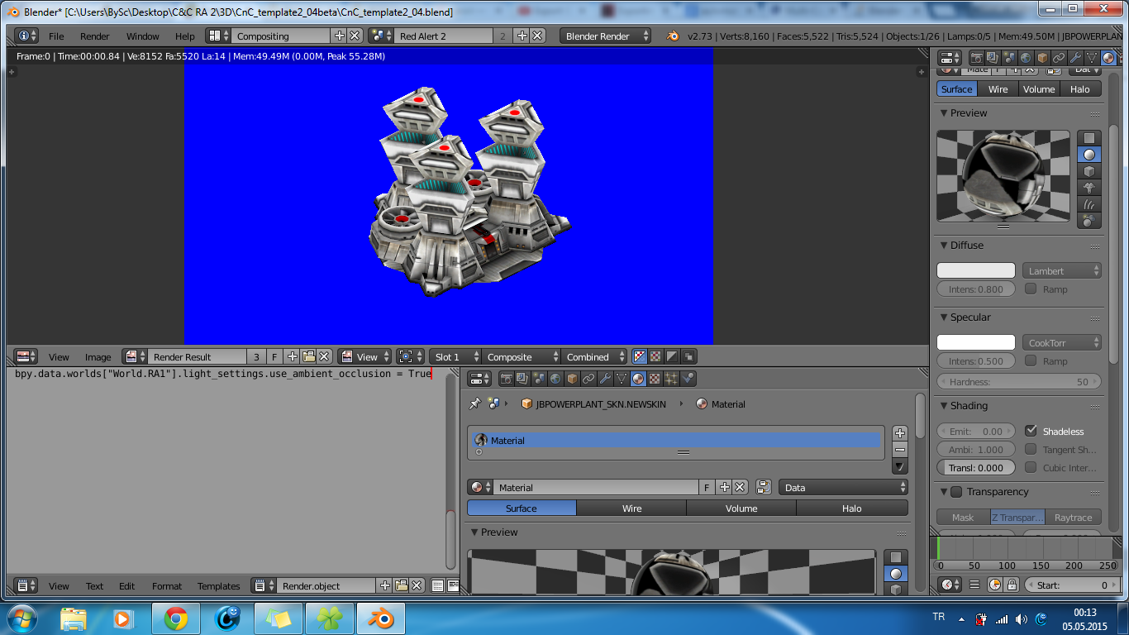1129x635 pixels.
Task: Open the Data link dropdown in middle panel
Action: coord(843,488)
